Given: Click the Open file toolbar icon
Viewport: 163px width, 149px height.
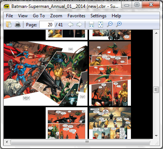Looking at the screenshot, I should [x=9, y=24].
